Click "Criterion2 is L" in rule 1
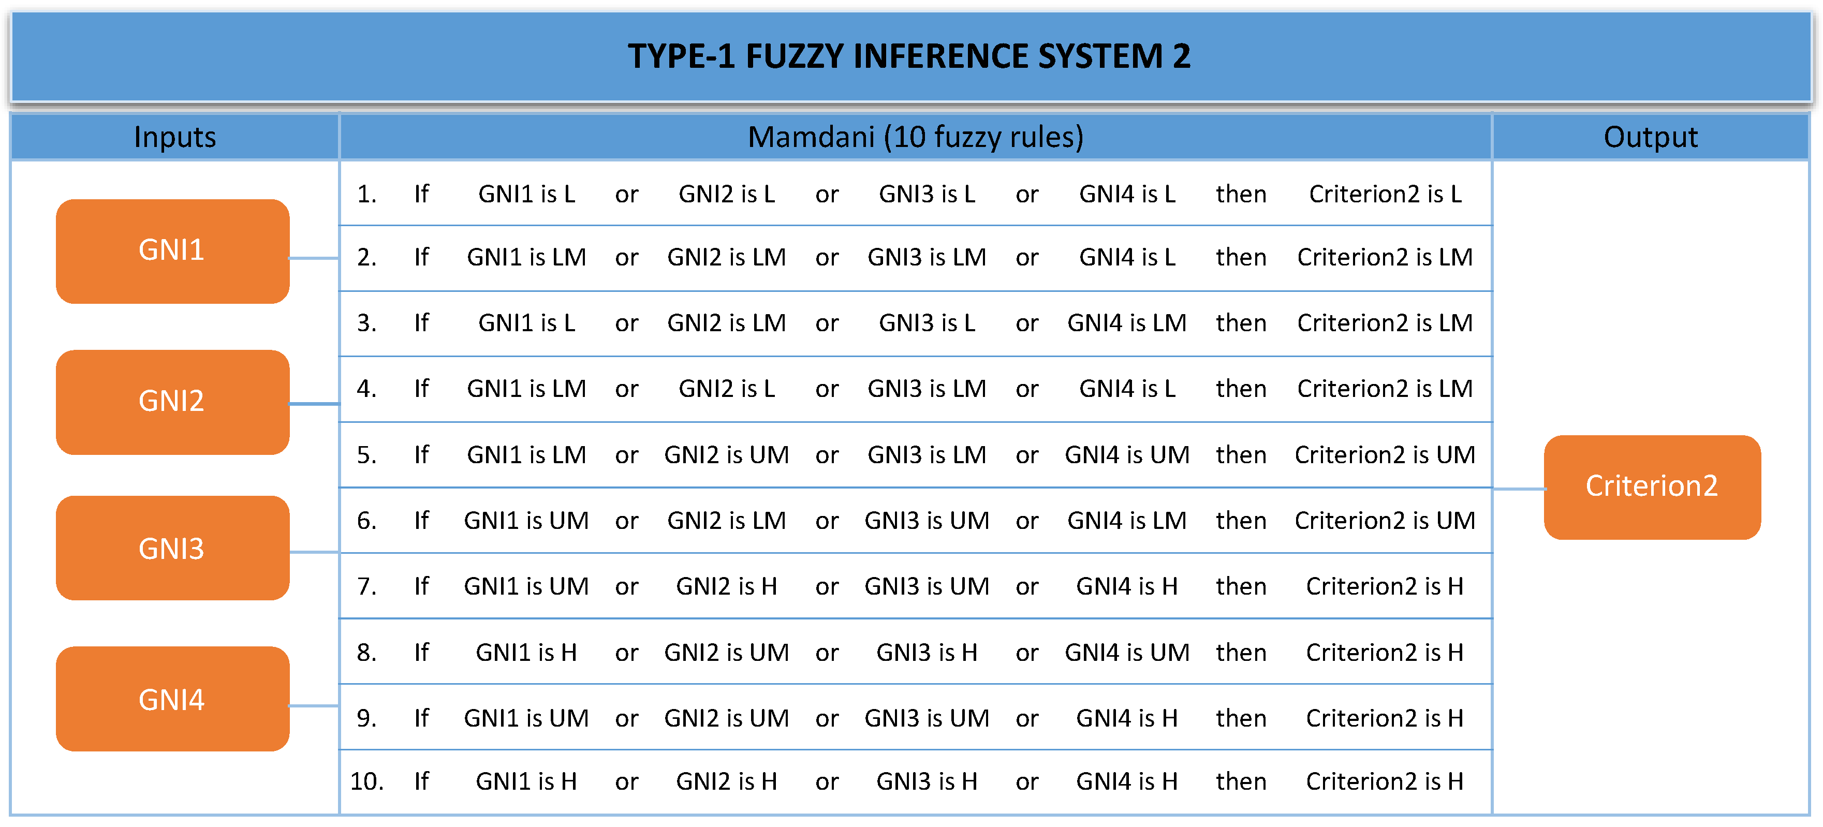This screenshot has height=827, width=1823. tap(1384, 194)
